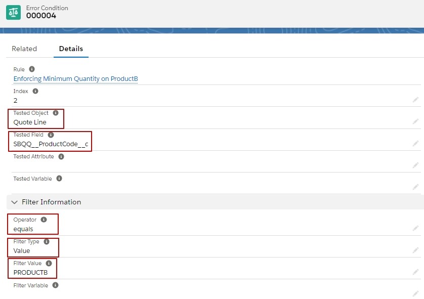
Task: Open the Enforcing Minimum Quantity on ProductB rule link
Action: [76, 78]
